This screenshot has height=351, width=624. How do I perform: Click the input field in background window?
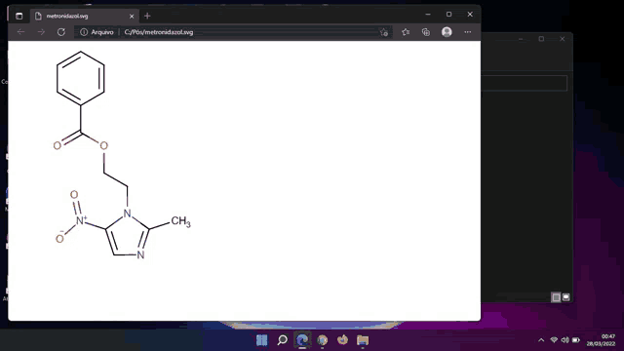tap(525, 83)
